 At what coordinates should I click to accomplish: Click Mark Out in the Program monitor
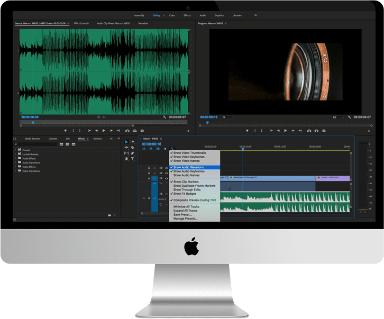261,131
